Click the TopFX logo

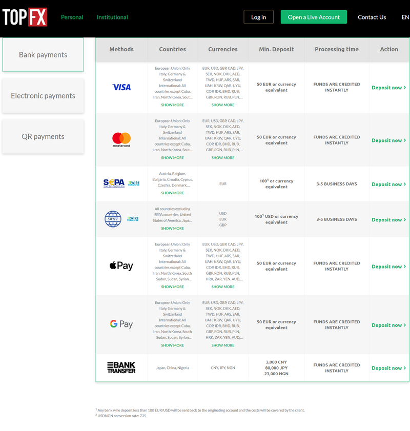[25, 17]
